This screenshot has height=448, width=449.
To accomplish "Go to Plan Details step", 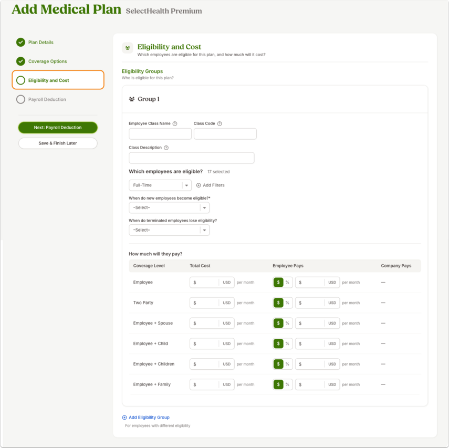I will [40, 43].
